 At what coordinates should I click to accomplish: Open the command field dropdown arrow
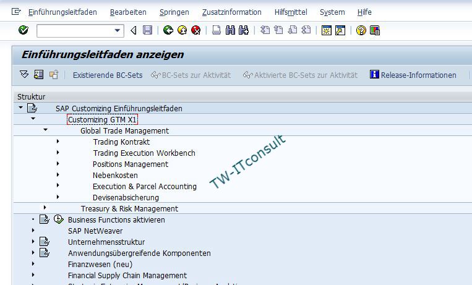point(118,30)
